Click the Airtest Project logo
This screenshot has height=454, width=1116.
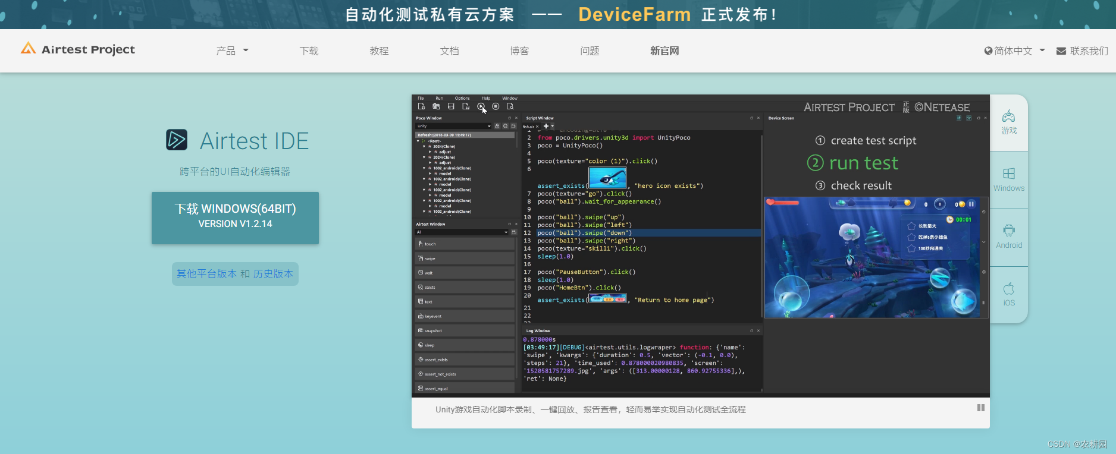click(78, 49)
